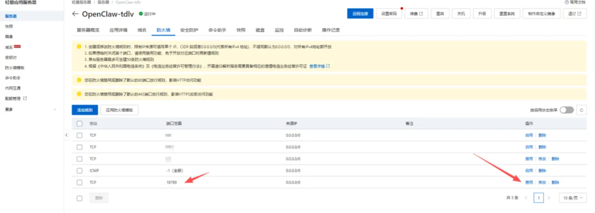Open 内网互通 in the left sidebar
This screenshot has width=595, height=213.
click(x=13, y=88)
